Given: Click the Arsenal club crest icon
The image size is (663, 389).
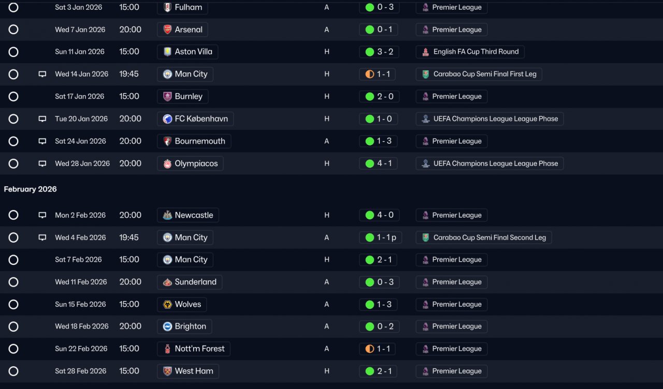Looking at the screenshot, I should [167, 29].
